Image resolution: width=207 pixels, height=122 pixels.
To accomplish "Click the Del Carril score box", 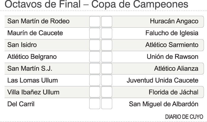I will coord(95,104).
